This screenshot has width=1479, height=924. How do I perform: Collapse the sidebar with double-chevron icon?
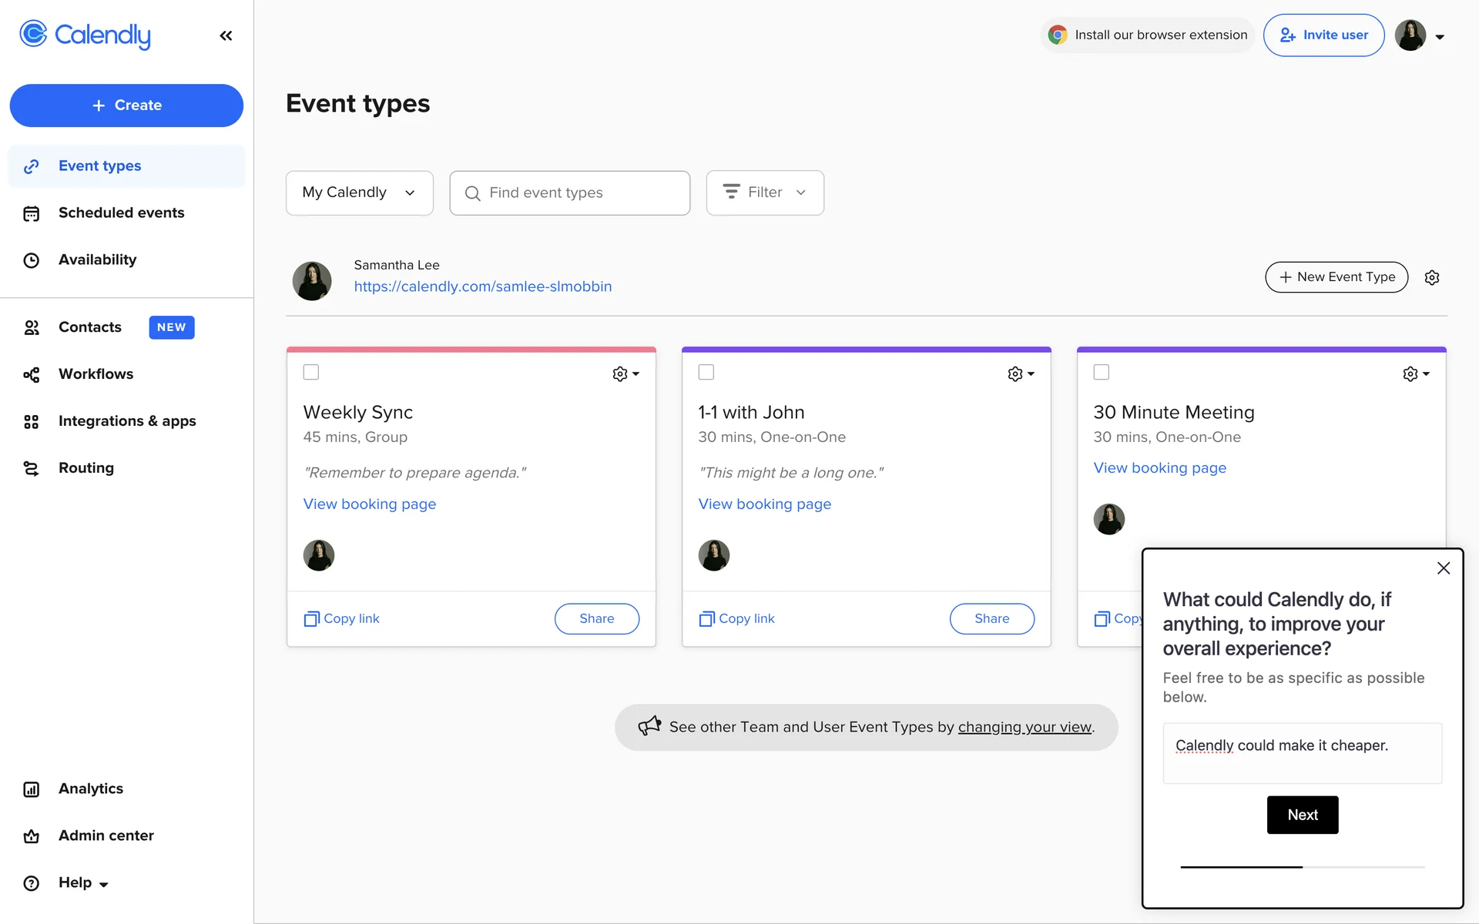coord(226,35)
